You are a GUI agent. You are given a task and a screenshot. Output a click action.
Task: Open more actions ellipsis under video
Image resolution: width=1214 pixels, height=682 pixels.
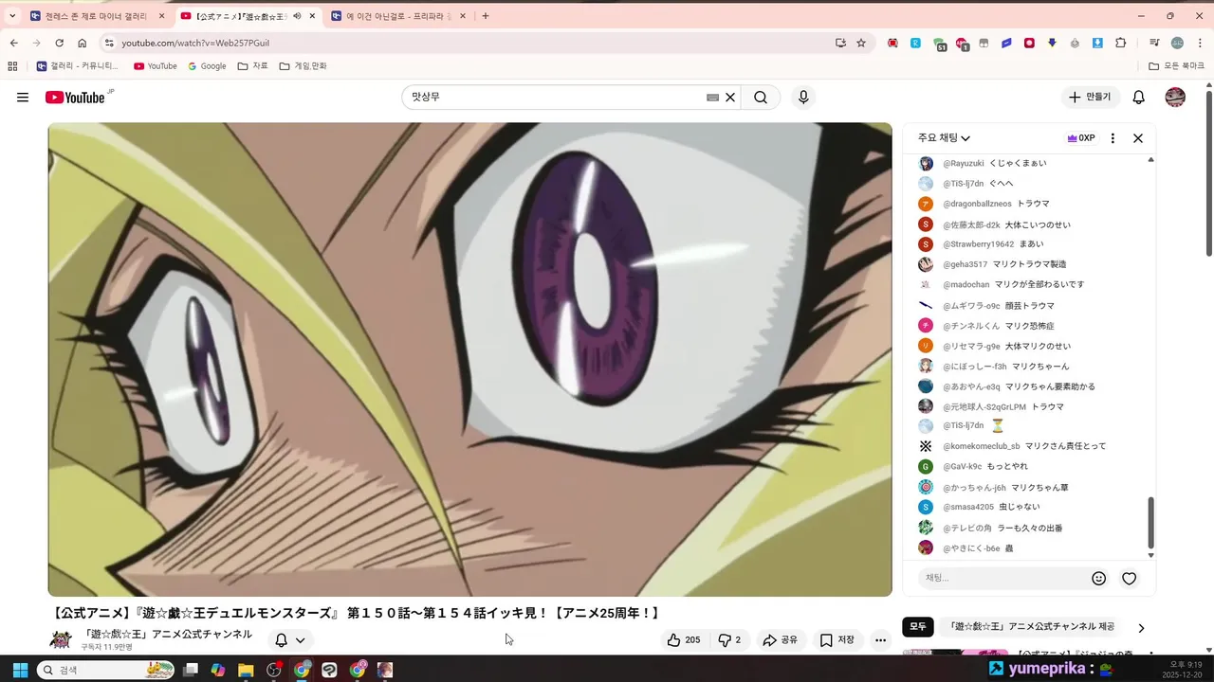[x=880, y=640]
